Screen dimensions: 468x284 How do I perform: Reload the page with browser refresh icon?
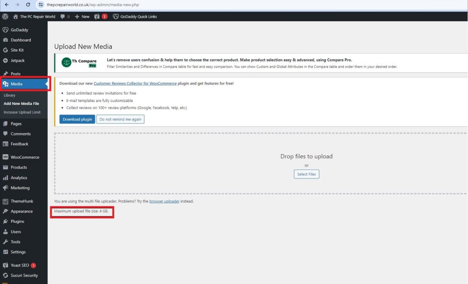(x=28, y=5)
